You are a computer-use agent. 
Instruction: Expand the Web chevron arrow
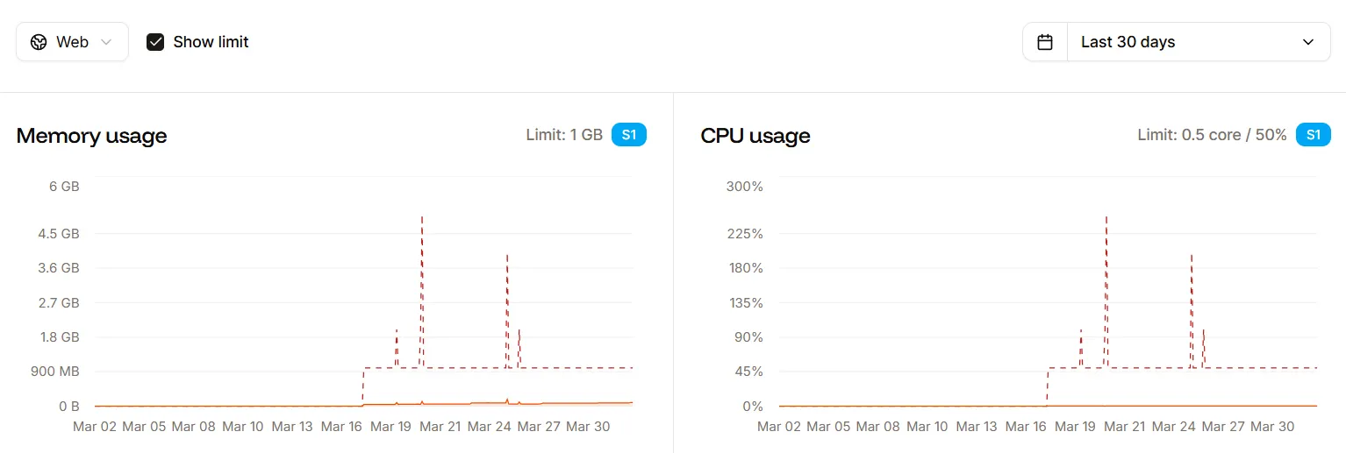[x=106, y=42]
